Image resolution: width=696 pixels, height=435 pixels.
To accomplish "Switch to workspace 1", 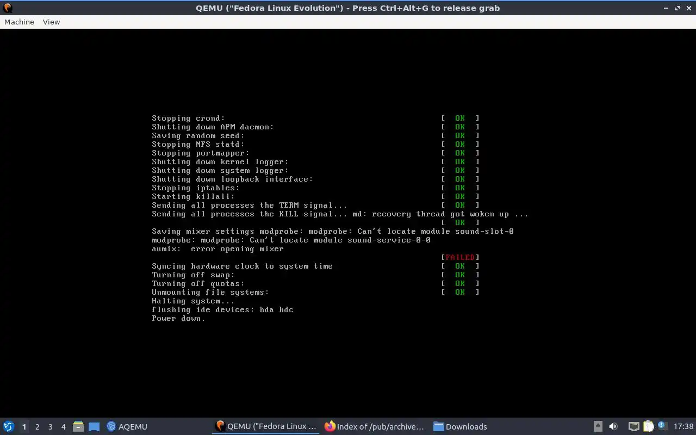I will tap(24, 427).
